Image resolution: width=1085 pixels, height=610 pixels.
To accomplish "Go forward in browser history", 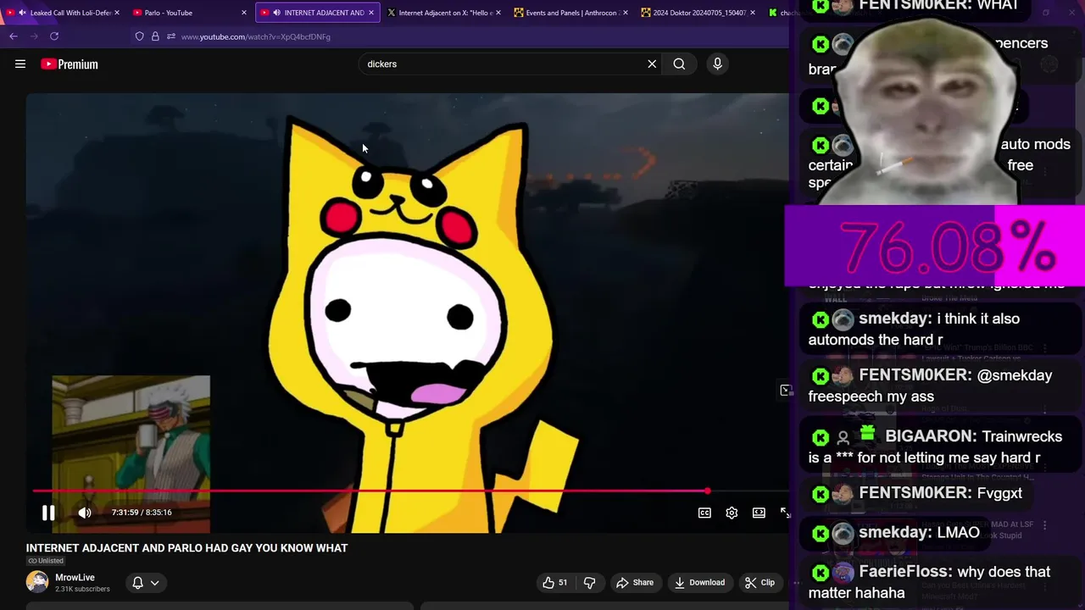I will coord(34,36).
